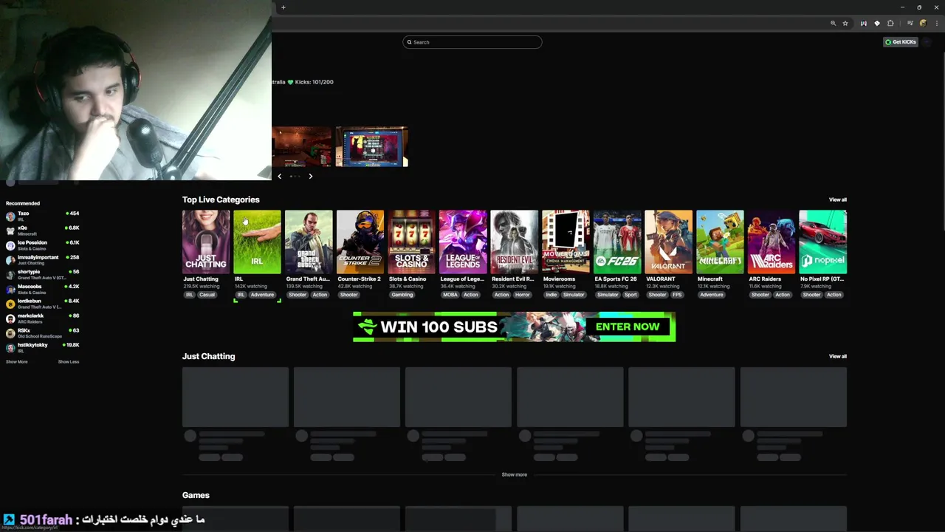Select the Adventure tag under IRL

[262, 295]
